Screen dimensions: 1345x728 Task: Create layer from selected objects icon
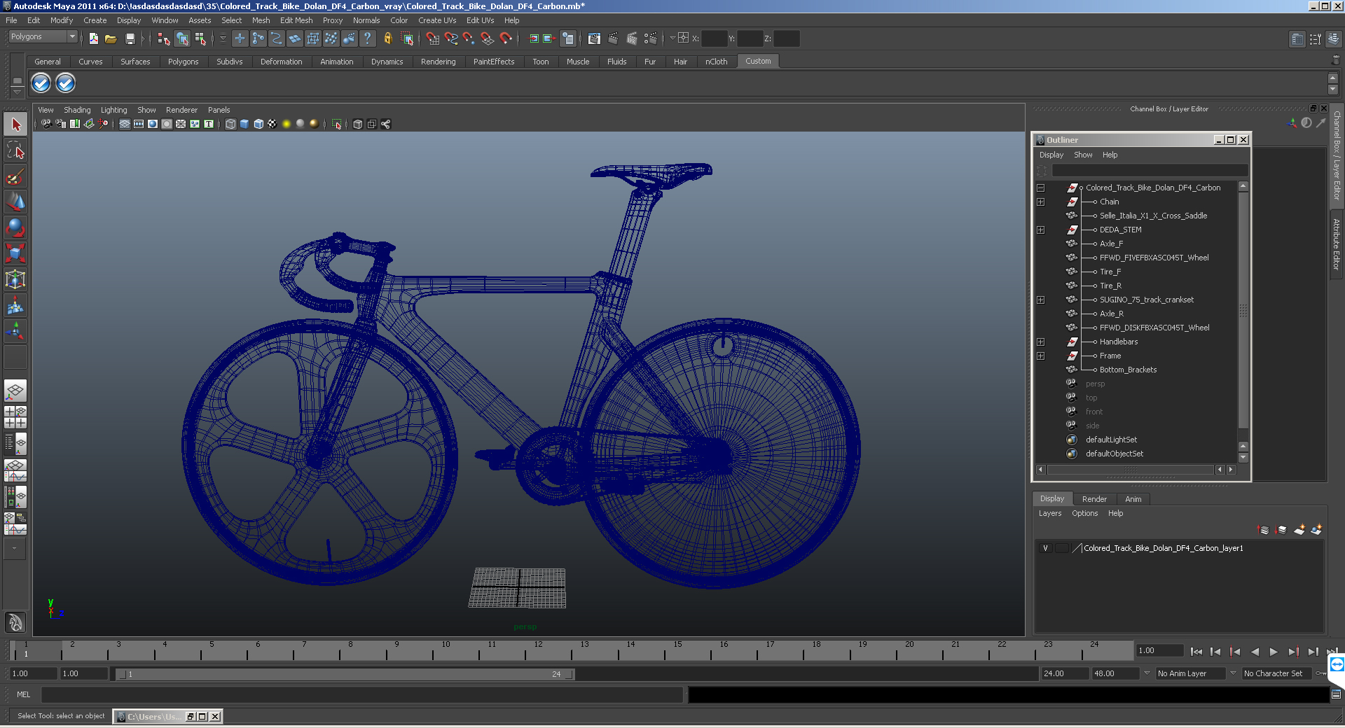coord(1316,530)
